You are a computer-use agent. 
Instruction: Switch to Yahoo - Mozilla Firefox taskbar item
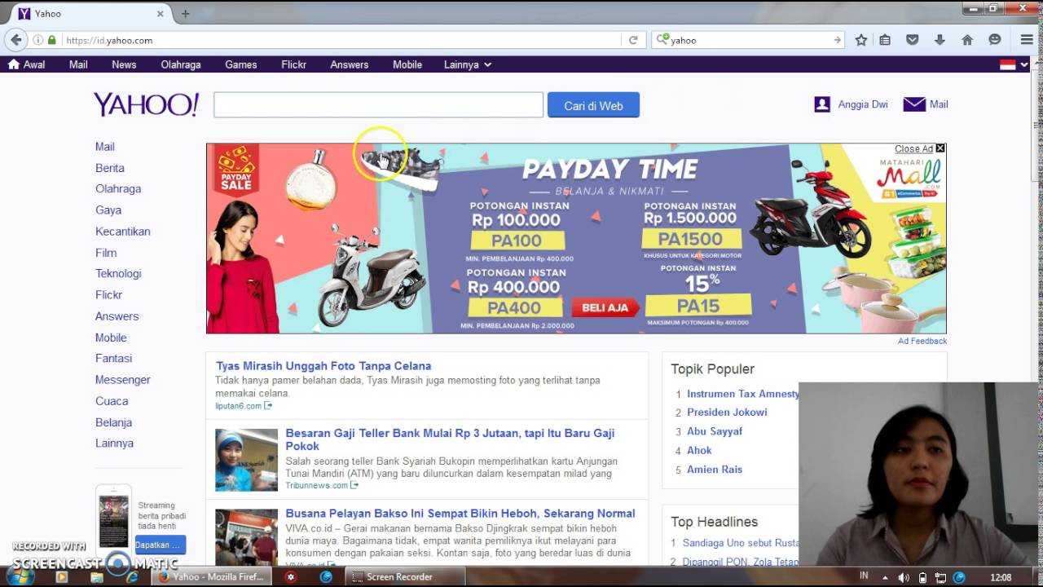tap(212, 576)
